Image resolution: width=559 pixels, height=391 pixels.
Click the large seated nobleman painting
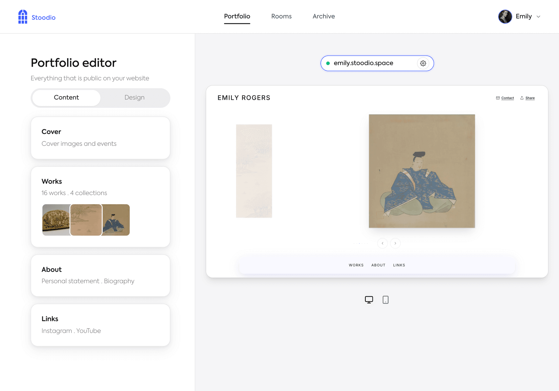422,171
